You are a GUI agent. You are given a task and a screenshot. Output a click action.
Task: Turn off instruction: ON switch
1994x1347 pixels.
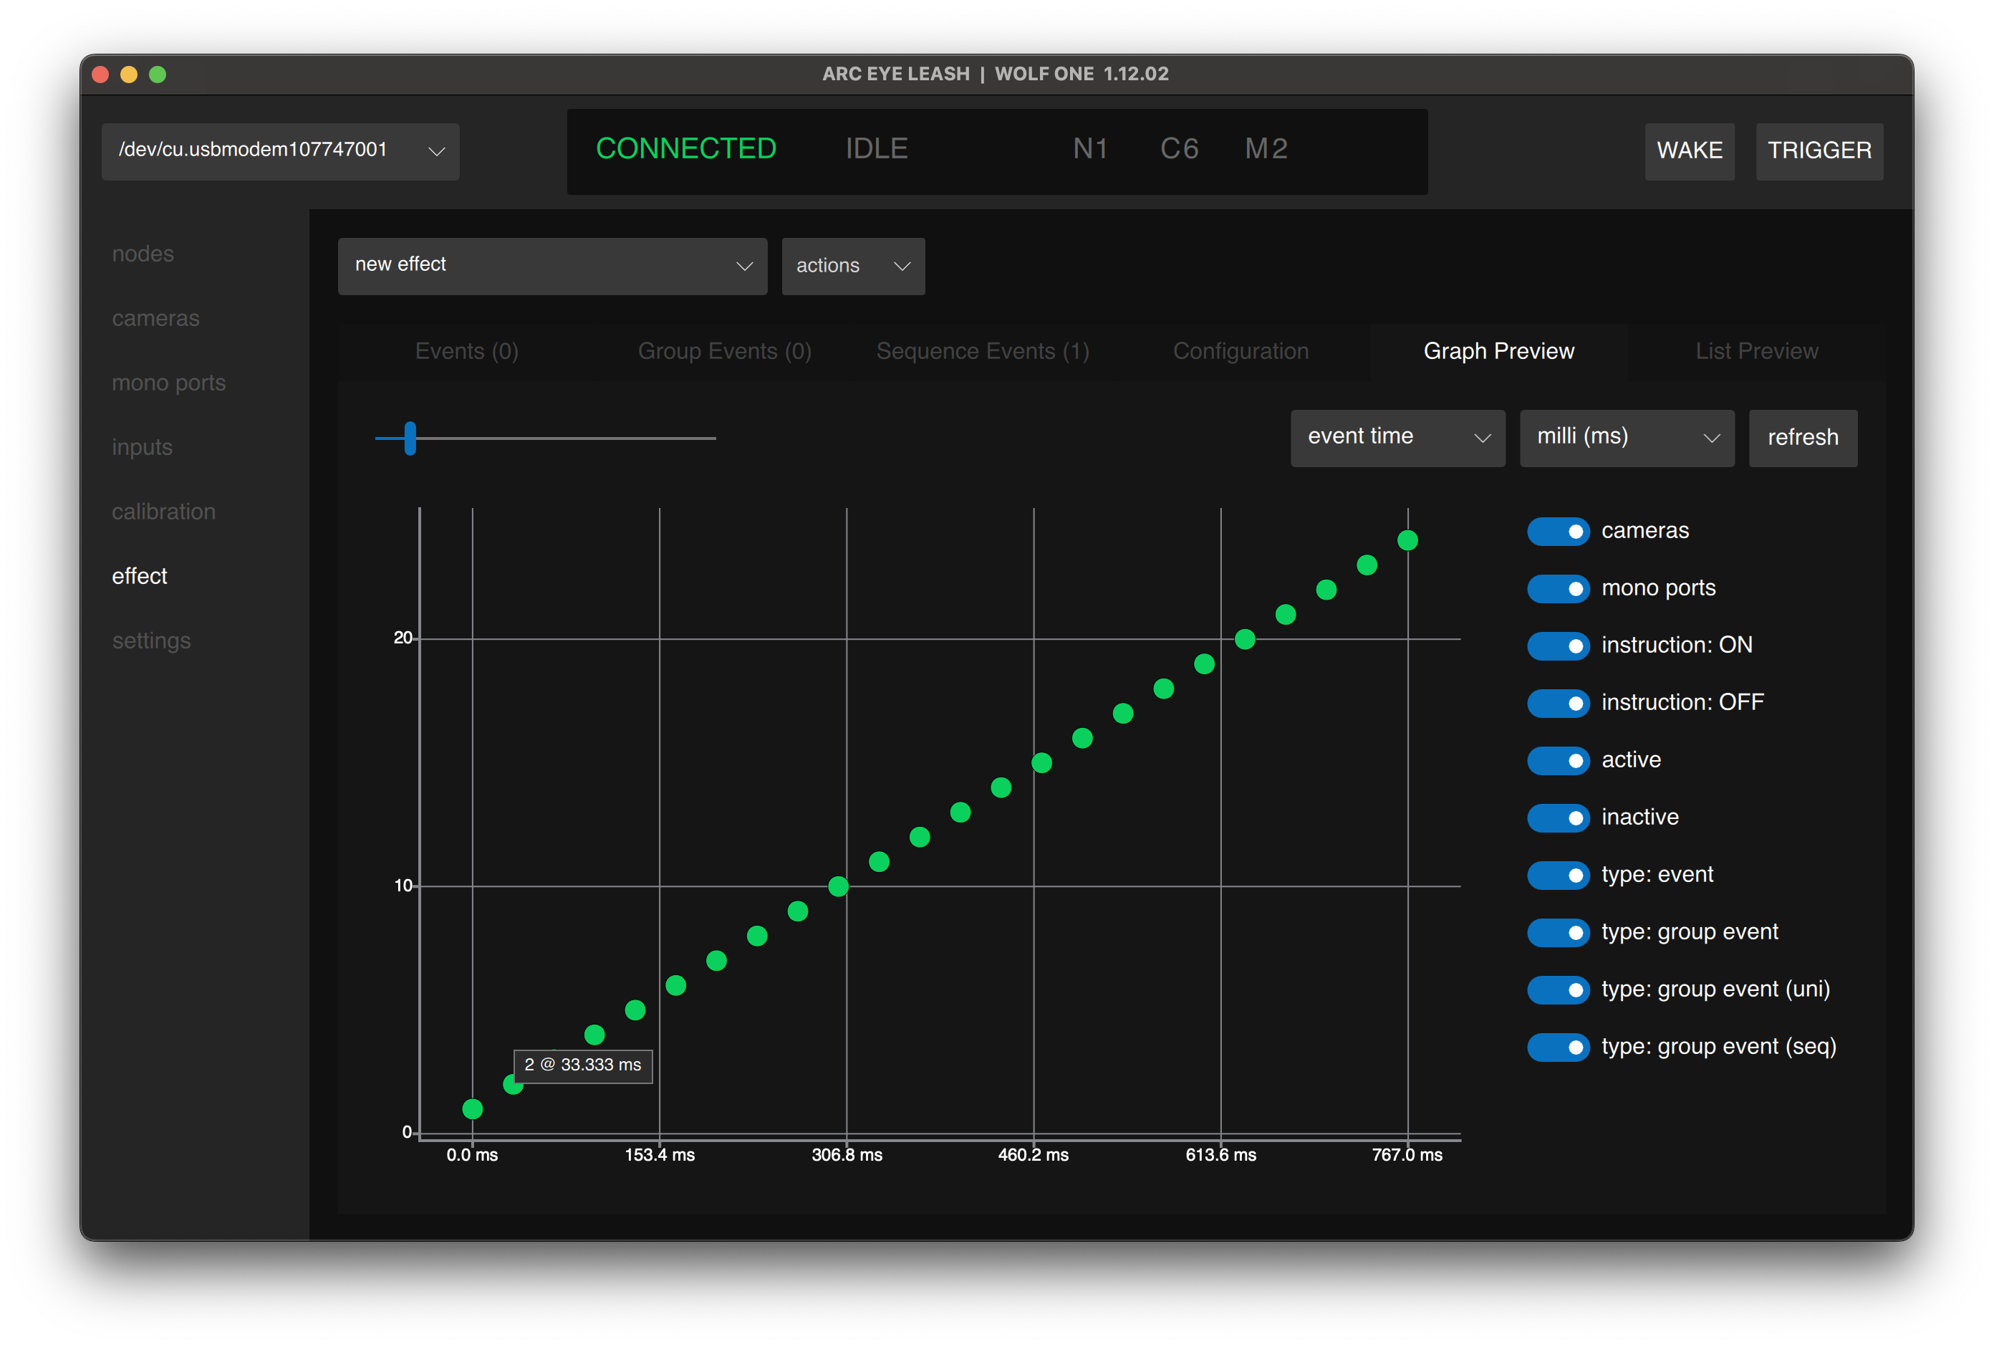coord(1557,646)
